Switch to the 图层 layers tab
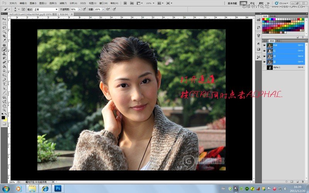The height and width of the screenshot is (193, 309). [x=265, y=41]
